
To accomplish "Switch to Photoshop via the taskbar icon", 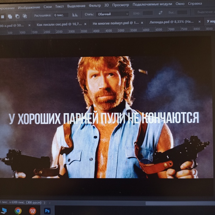I will coord(47,211).
